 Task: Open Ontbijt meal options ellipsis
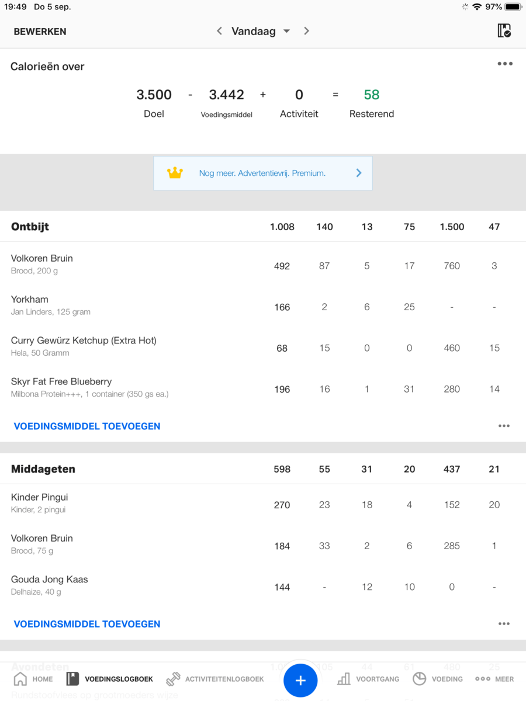(504, 426)
